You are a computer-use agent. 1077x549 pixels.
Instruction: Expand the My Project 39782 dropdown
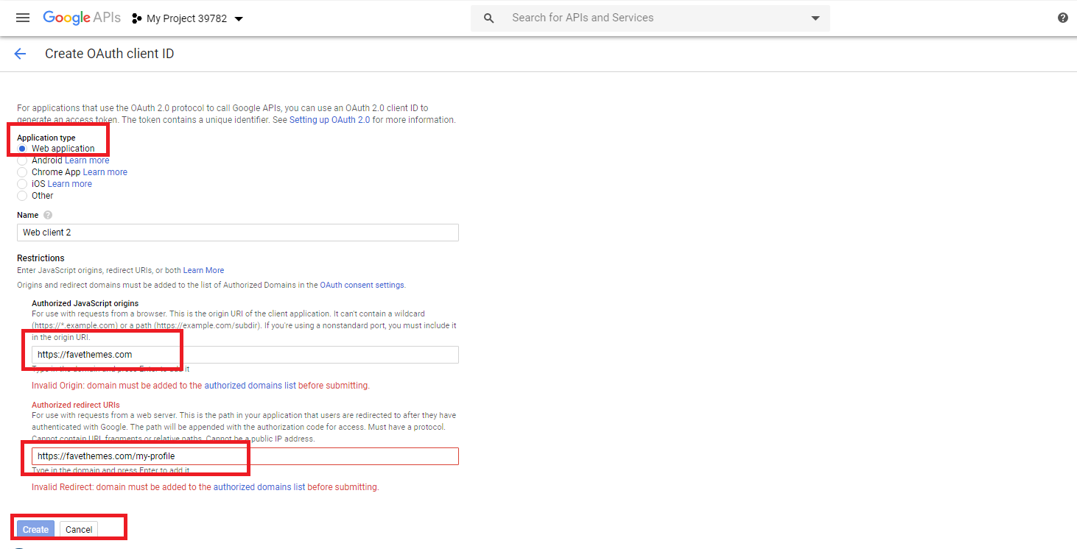(238, 18)
